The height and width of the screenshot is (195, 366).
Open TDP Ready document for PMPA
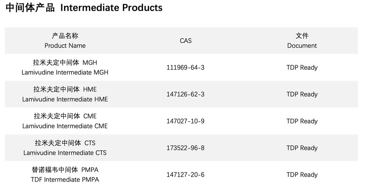click(x=302, y=175)
